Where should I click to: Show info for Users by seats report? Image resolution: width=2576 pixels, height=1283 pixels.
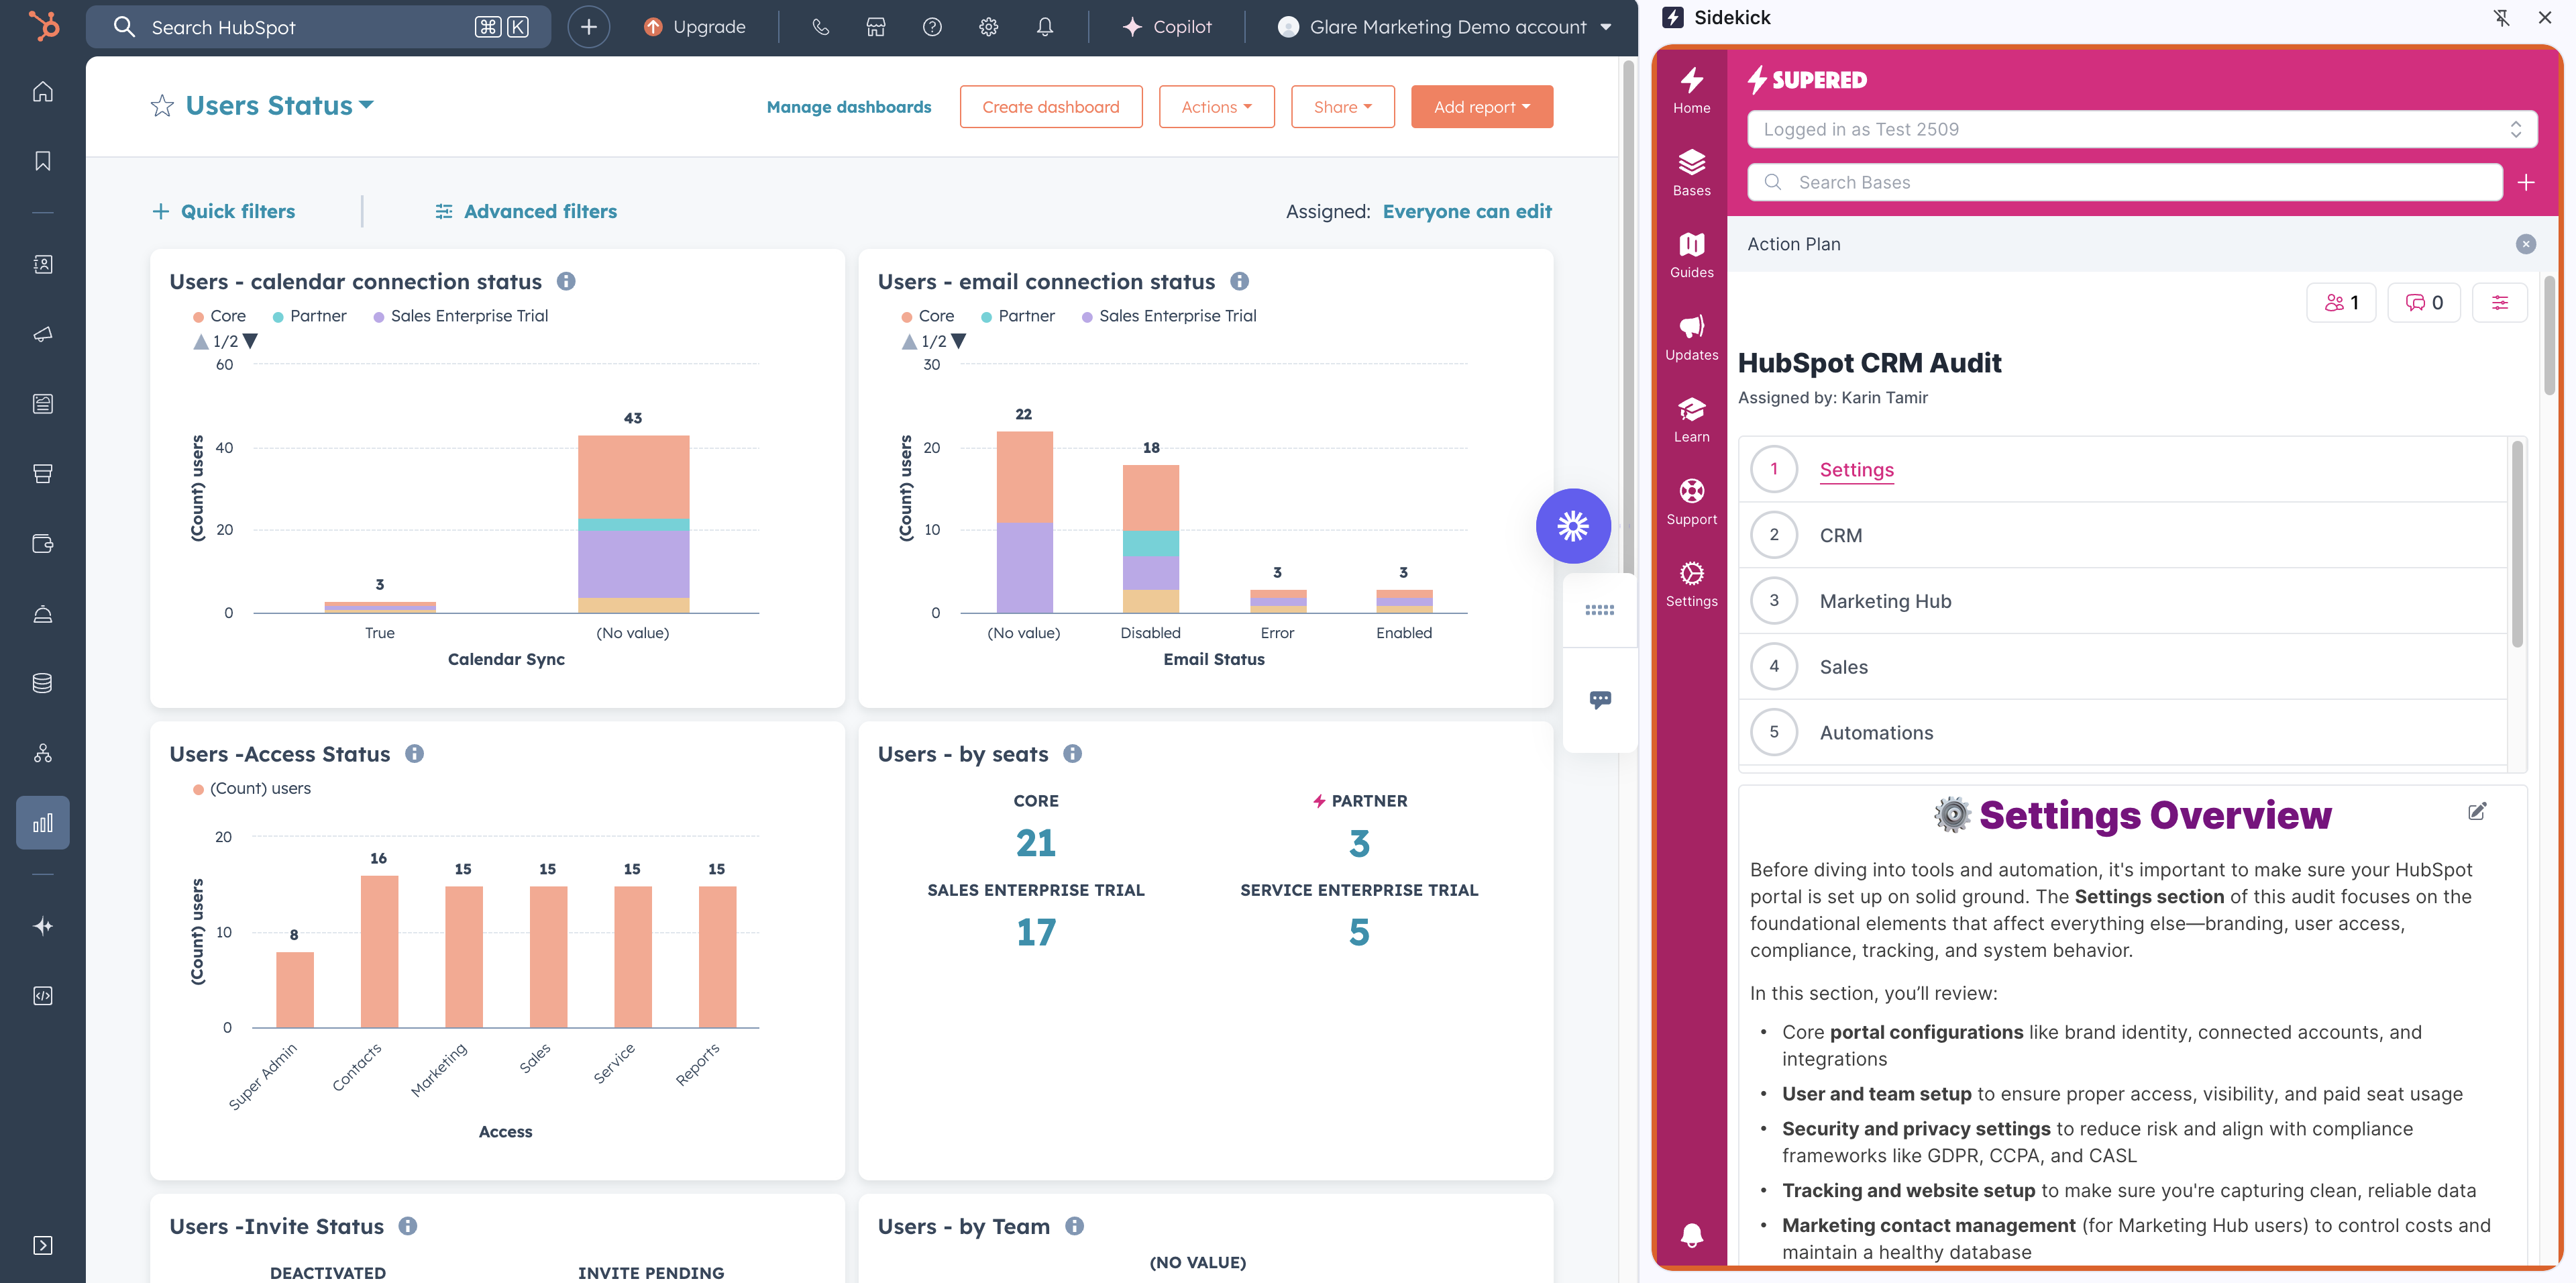[x=1072, y=754]
